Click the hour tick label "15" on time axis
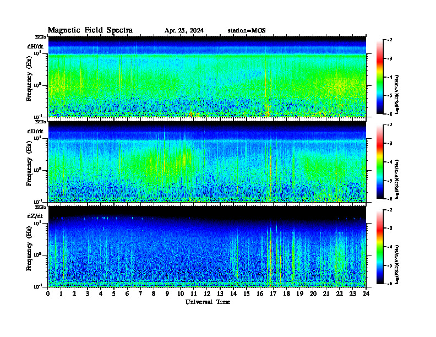 247,294
